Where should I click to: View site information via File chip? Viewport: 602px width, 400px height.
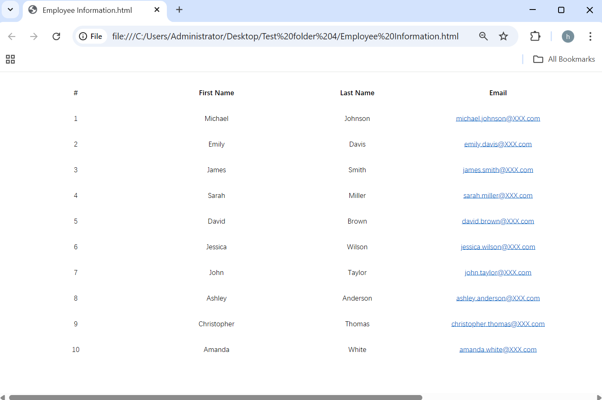91,36
